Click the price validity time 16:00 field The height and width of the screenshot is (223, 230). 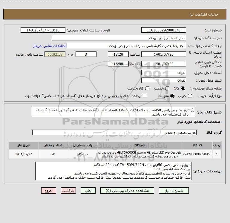[x=118, y=64]
